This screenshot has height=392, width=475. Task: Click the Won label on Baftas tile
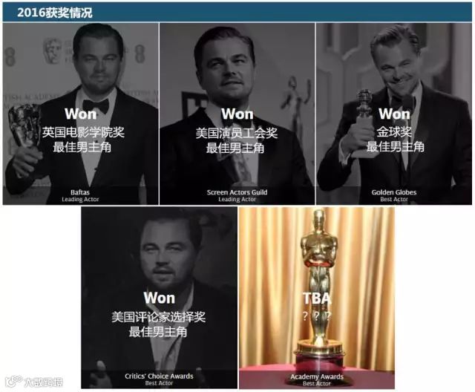(x=81, y=114)
